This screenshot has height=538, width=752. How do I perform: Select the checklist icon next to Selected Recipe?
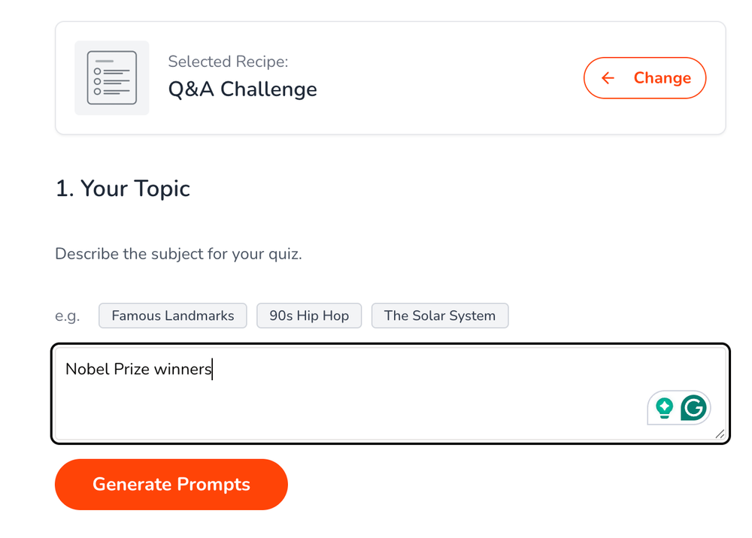(111, 77)
